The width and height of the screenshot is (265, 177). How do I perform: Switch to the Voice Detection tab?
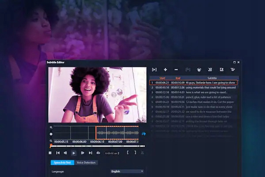[86, 162]
